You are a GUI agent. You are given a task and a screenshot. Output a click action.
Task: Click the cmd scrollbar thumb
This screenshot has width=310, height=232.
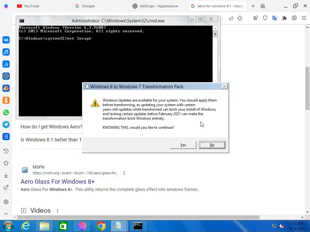click(215, 34)
